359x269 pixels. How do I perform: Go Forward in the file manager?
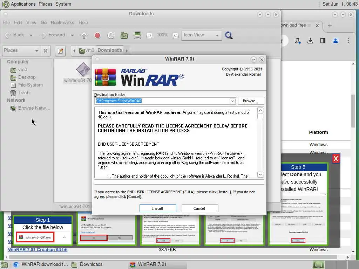[53, 35]
